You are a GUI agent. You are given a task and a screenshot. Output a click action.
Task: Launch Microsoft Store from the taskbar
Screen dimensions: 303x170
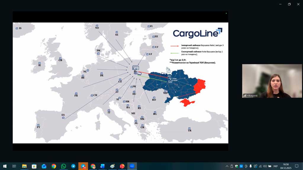tap(34, 166)
